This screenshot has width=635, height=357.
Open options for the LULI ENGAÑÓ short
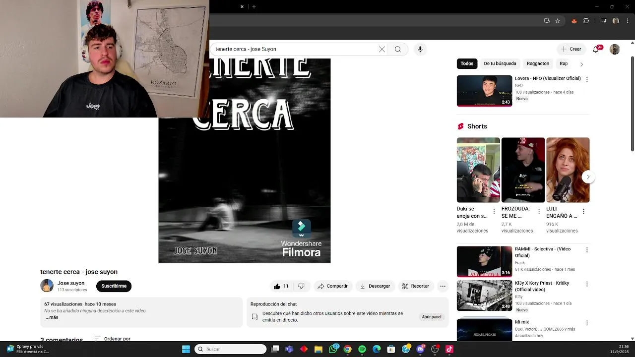click(583, 211)
